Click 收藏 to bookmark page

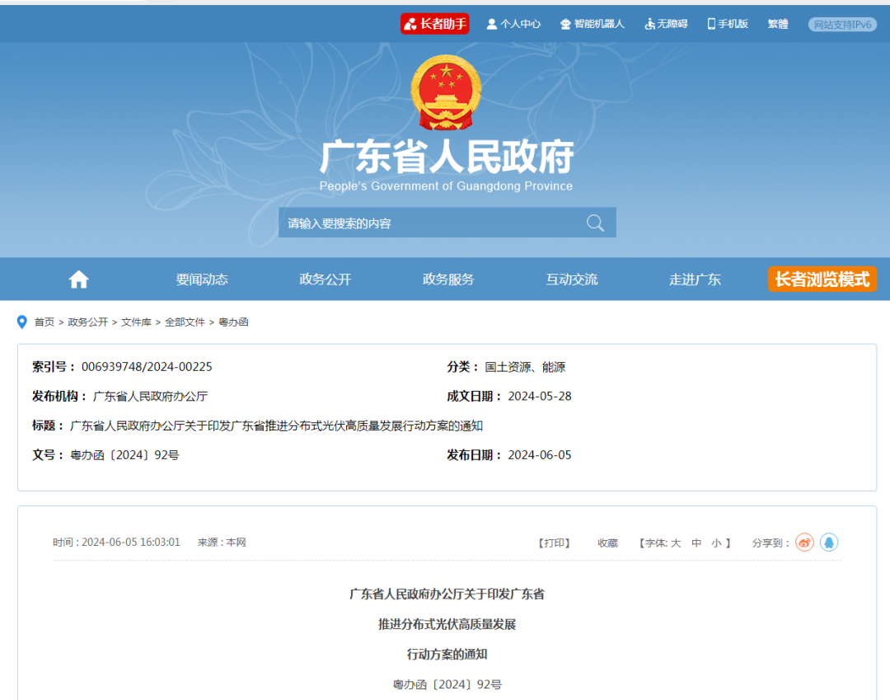tap(607, 543)
